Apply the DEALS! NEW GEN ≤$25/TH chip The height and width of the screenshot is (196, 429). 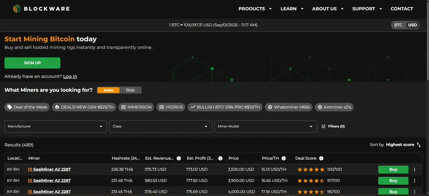pyautogui.click(x=84, y=107)
